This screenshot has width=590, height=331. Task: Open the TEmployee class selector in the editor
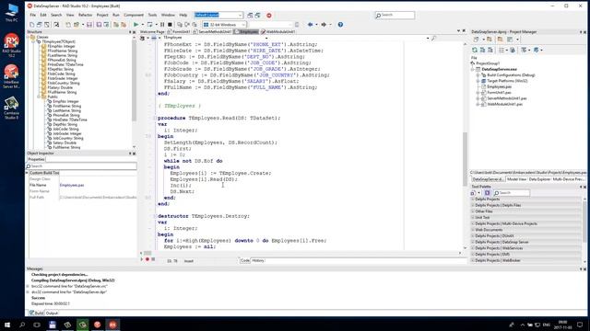(215, 38)
